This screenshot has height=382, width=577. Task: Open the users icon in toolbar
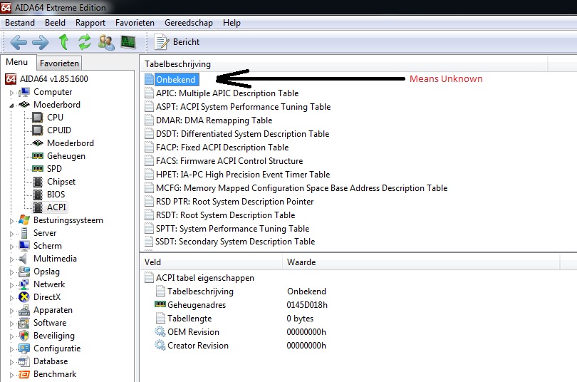tap(106, 42)
